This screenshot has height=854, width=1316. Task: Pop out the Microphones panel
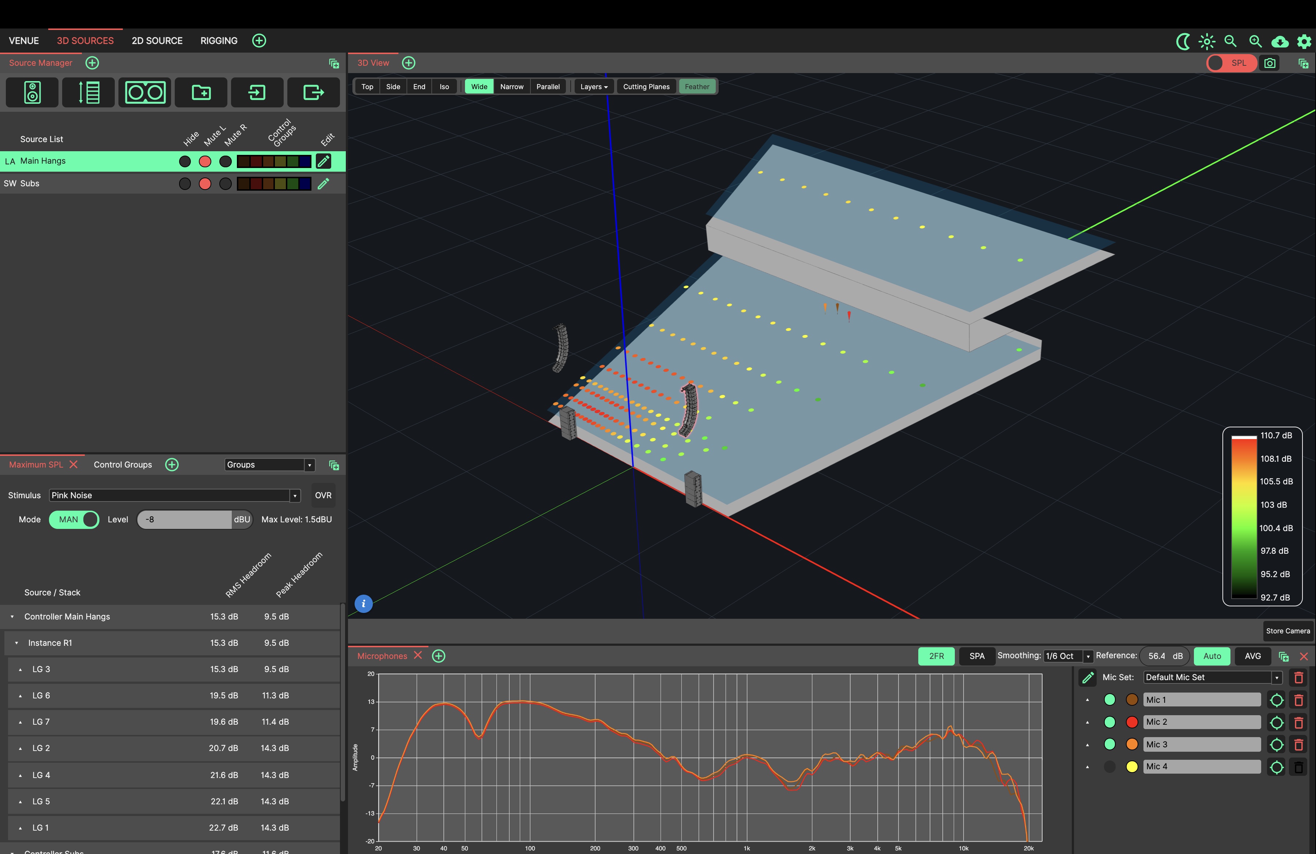point(1283,656)
